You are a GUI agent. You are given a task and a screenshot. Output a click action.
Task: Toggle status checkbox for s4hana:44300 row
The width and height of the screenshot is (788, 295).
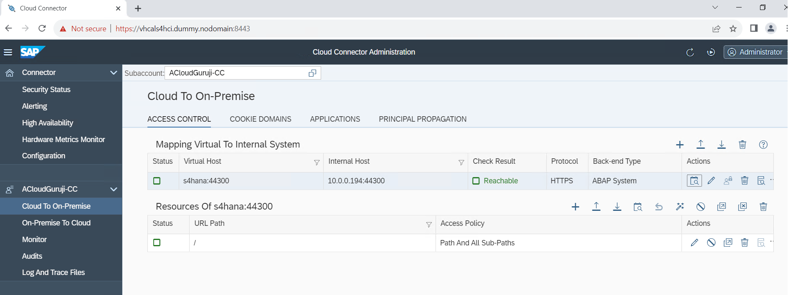pos(157,181)
